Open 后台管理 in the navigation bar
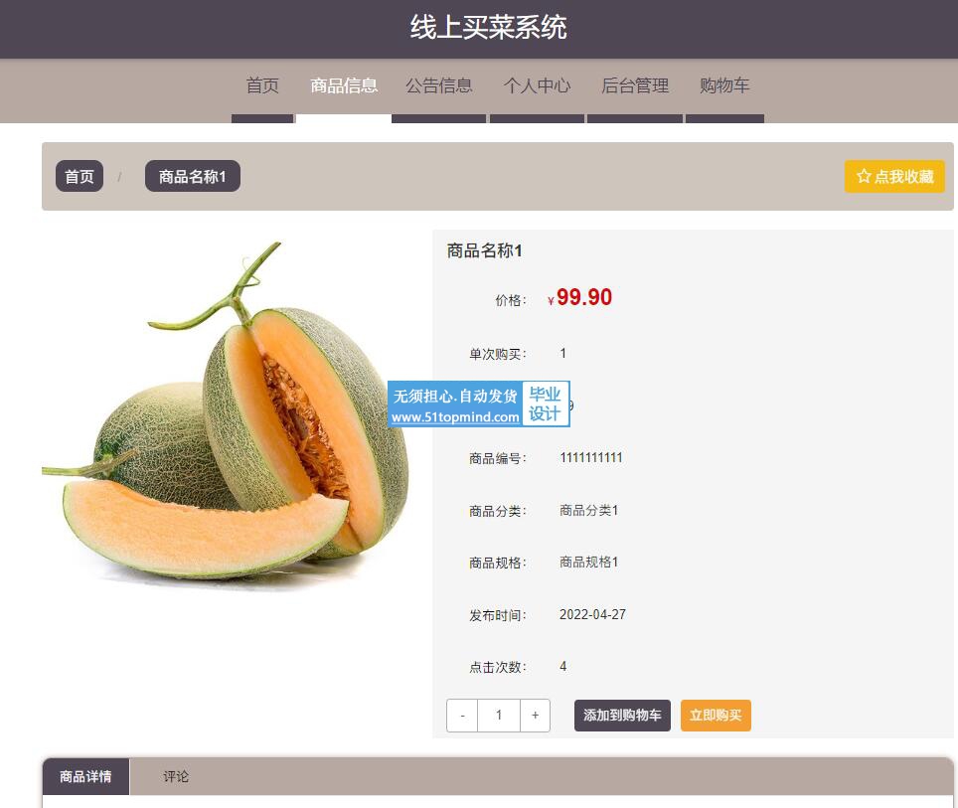 click(x=635, y=85)
